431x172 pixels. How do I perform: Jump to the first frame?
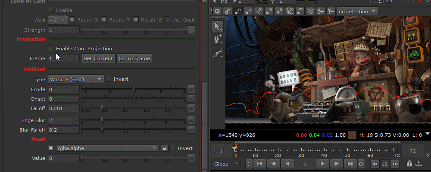pos(260,164)
